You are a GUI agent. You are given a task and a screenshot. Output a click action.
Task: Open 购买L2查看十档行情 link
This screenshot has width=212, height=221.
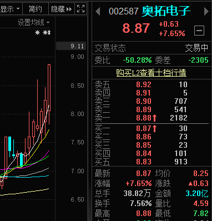pos(151,73)
